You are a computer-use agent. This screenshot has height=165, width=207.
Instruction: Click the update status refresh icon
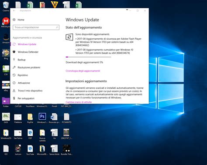(x=69, y=37)
